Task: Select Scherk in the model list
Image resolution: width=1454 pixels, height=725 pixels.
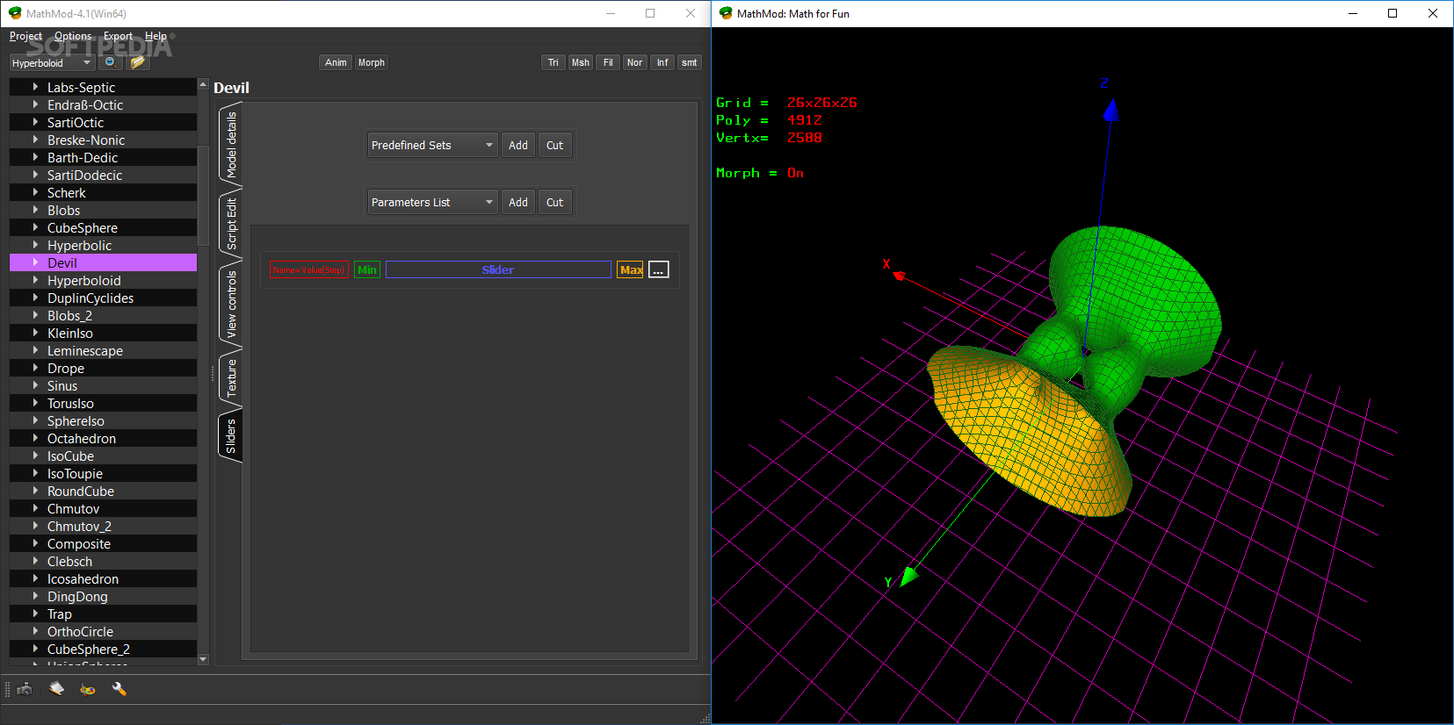Action: click(x=67, y=192)
